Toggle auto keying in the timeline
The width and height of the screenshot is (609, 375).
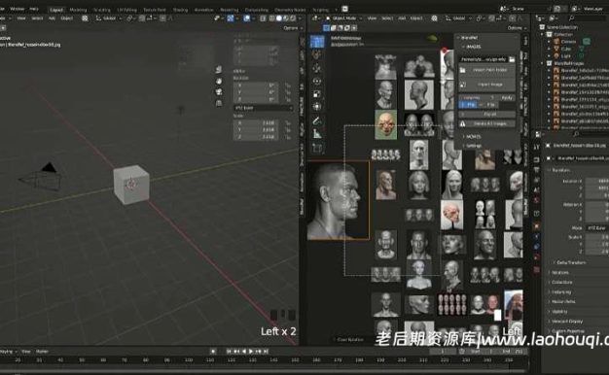[213, 352]
